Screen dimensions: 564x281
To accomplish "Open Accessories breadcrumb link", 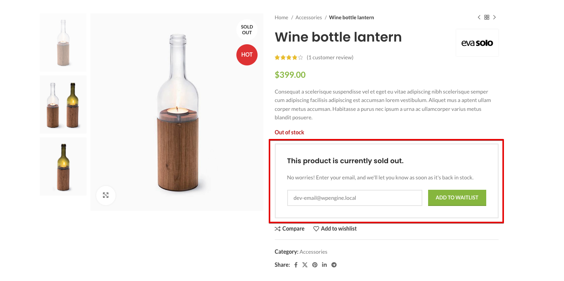I will [x=308, y=17].
